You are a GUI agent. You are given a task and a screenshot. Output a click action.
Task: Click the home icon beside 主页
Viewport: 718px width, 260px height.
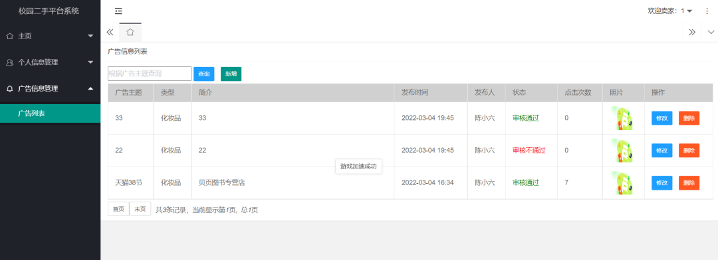[9, 36]
